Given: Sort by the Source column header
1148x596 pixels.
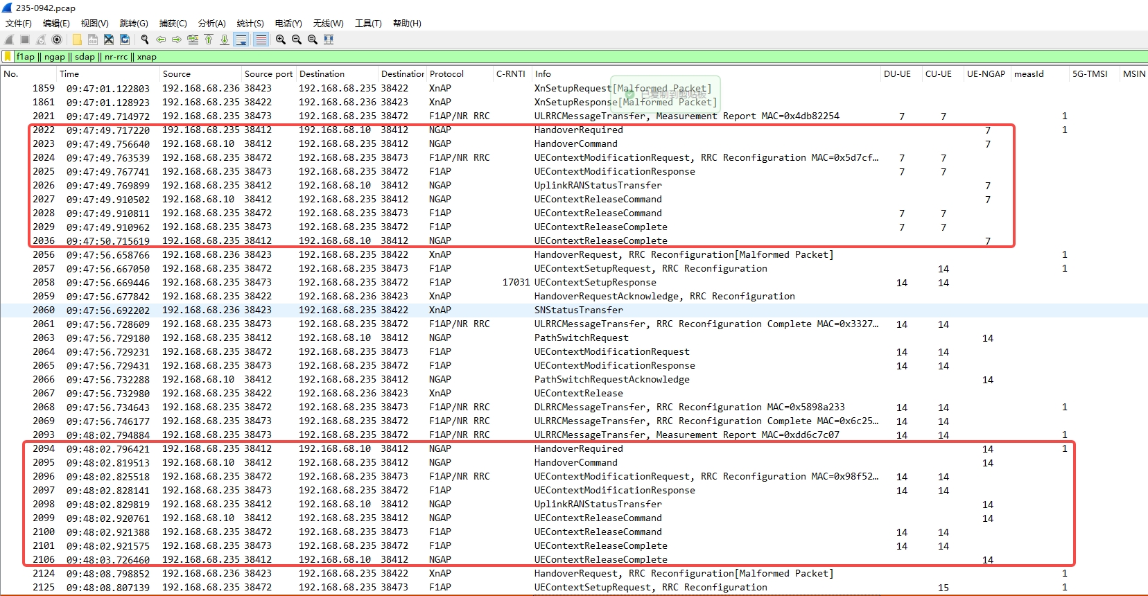Looking at the screenshot, I should (200, 74).
